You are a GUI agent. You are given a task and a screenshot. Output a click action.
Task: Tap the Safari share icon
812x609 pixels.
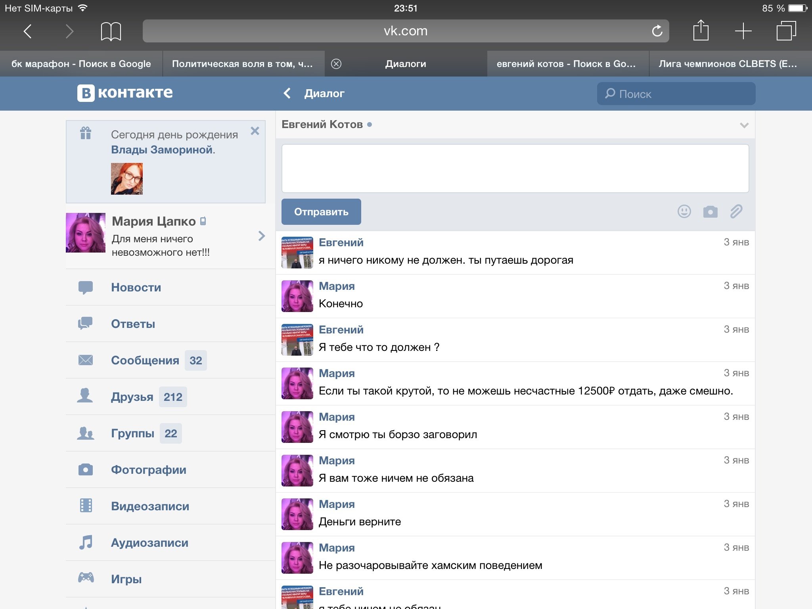coord(701,31)
